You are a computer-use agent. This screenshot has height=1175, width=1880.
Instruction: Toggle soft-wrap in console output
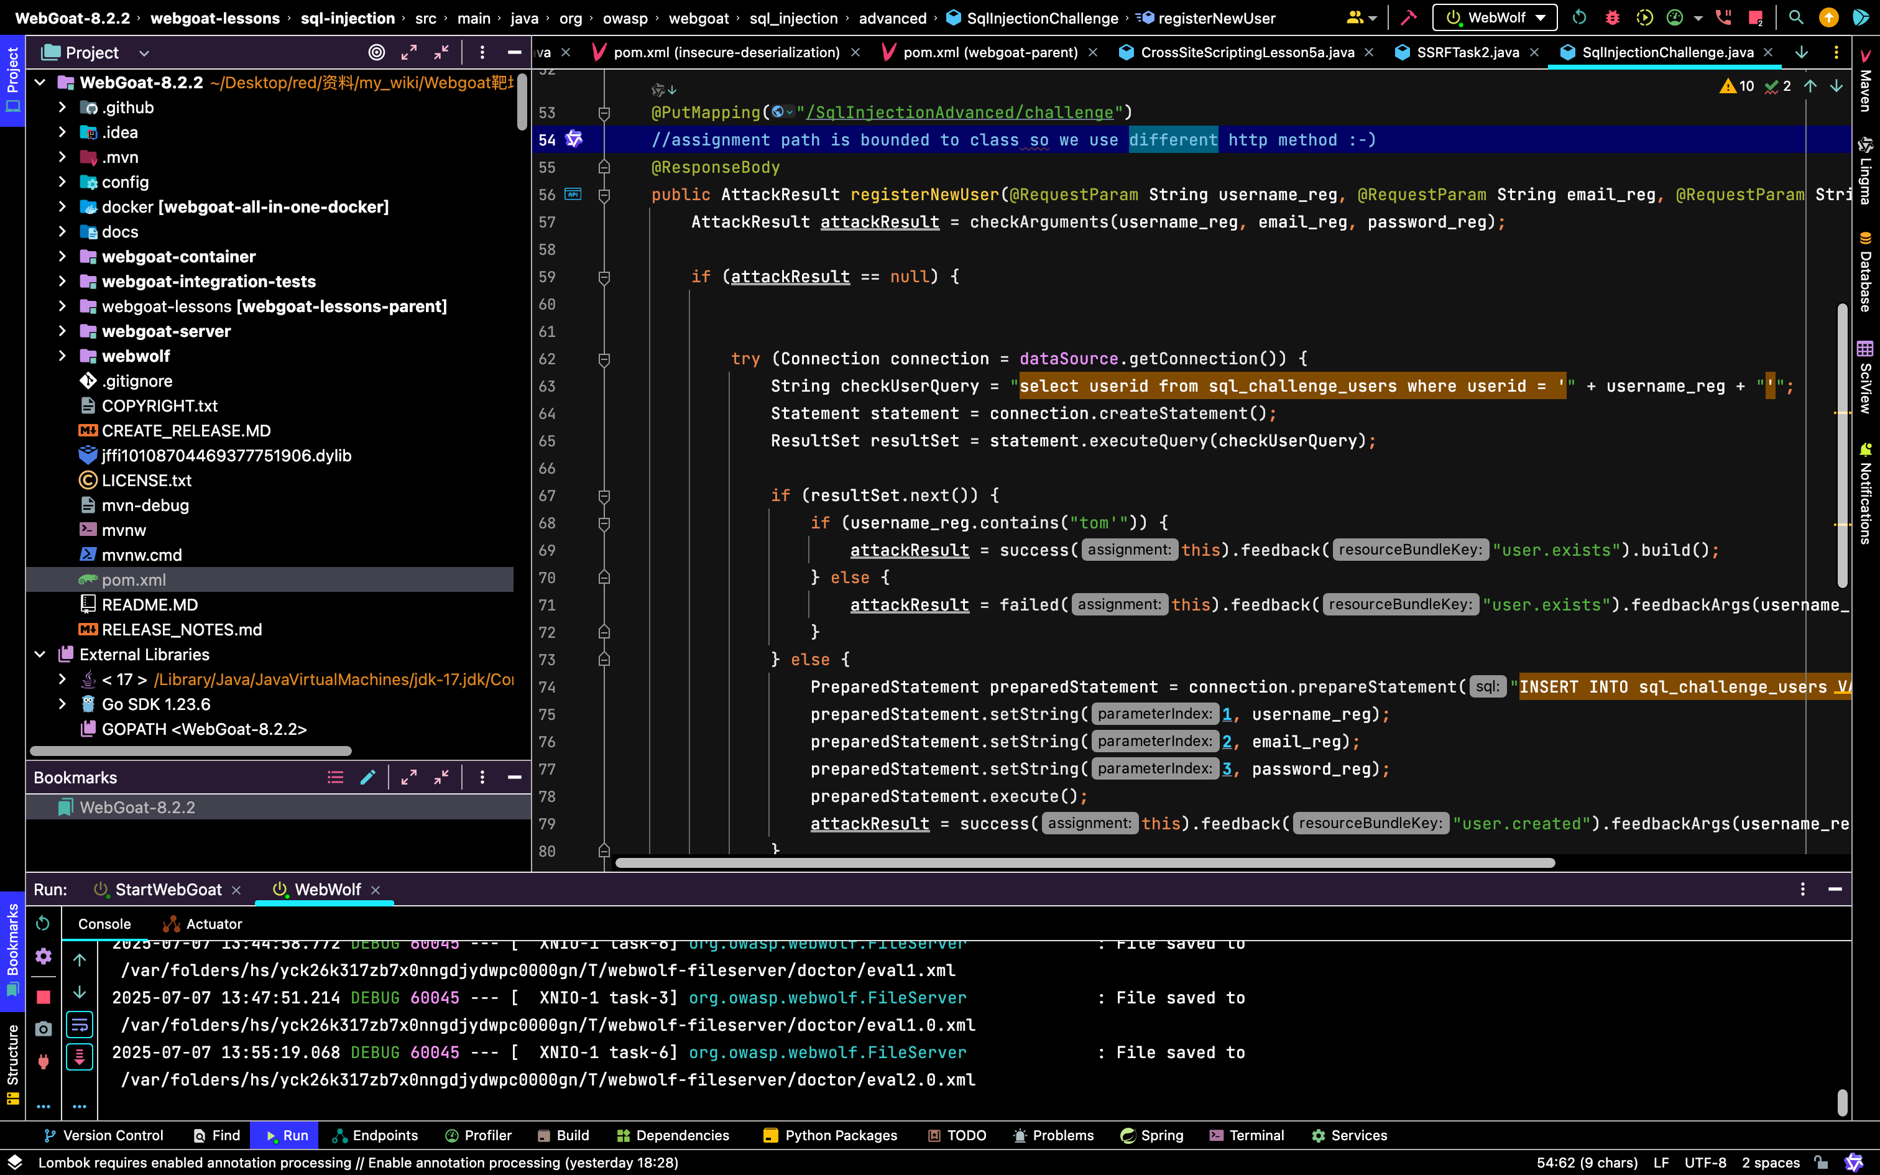(x=79, y=1025)
